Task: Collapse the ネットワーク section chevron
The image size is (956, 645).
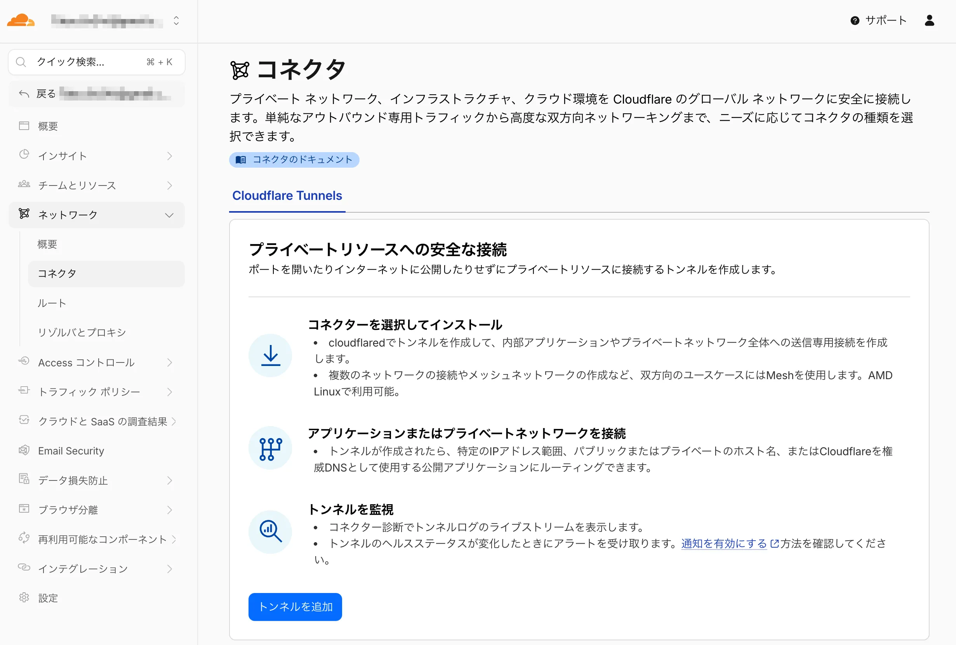Action: (169, 215)
